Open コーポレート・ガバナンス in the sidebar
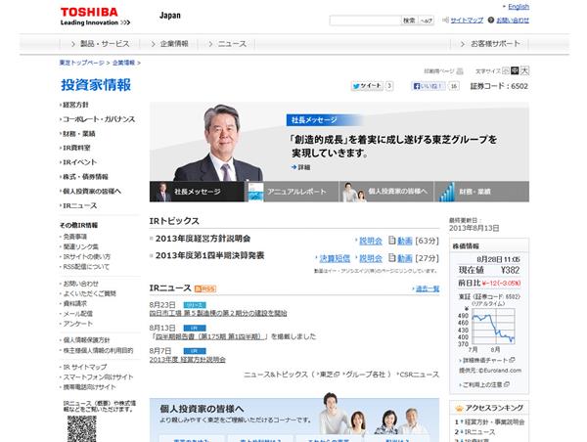 coord(97,119)
